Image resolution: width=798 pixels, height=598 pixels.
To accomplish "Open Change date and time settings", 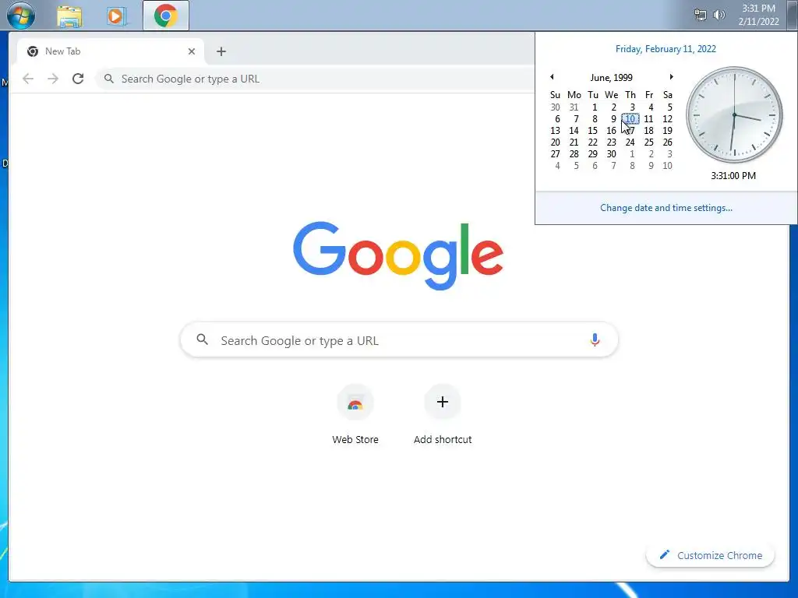I will (666, 208).
